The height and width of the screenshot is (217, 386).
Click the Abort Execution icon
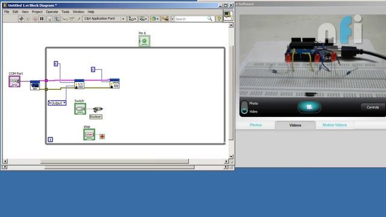click(x=35, y=19)
